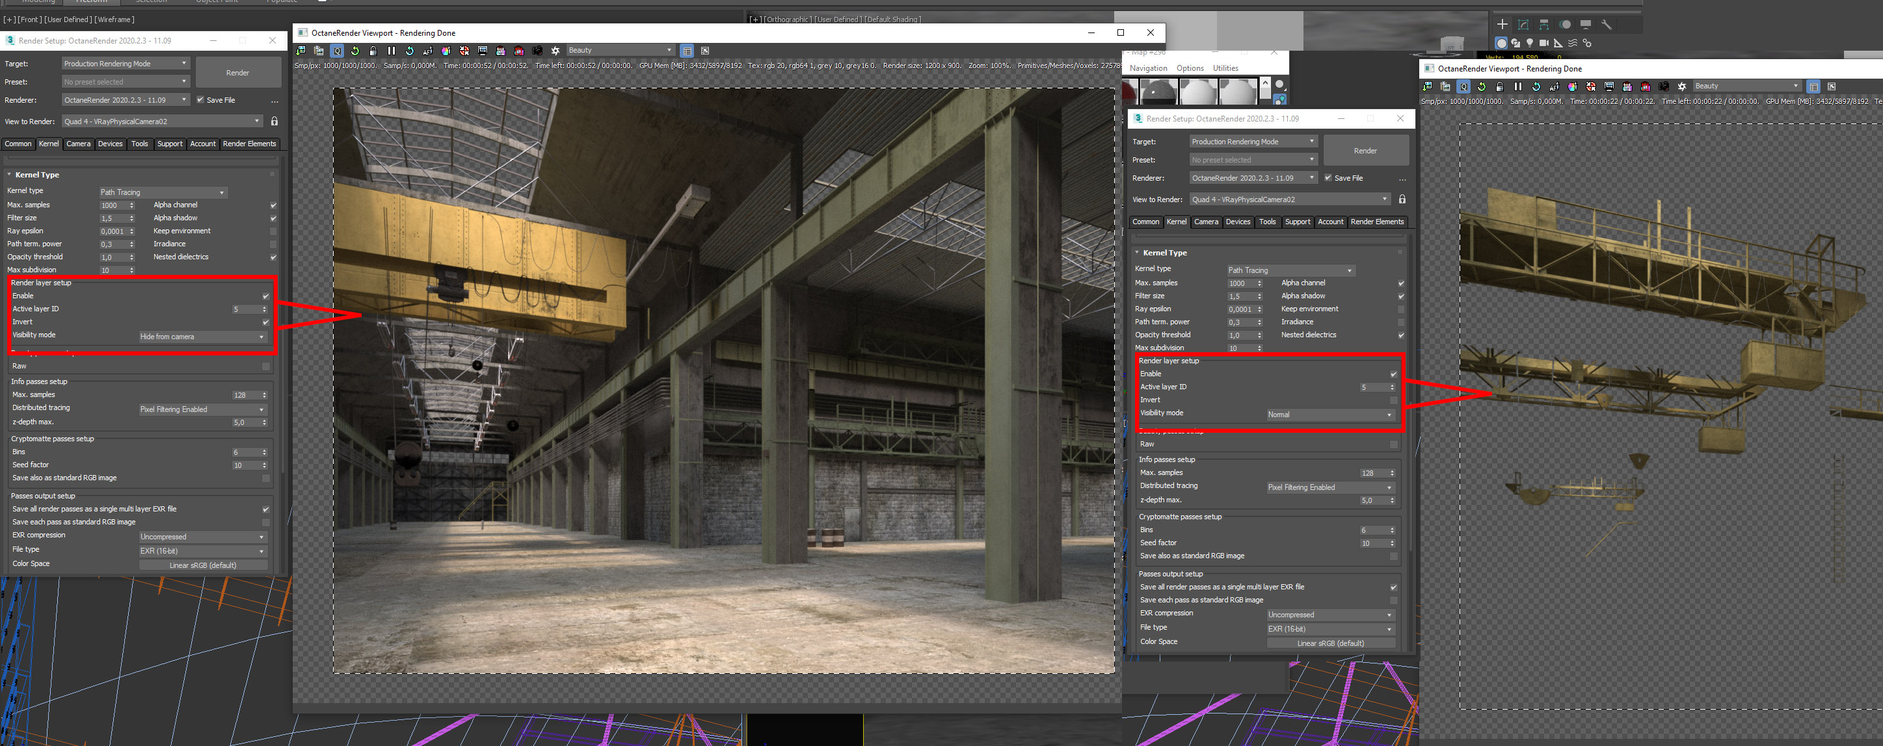Uncheck Invert in the left Render Setup window
This screenshot has width=1883, height=746.
(265, 322)
